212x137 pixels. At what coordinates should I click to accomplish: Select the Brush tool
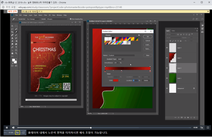[16, 35]
